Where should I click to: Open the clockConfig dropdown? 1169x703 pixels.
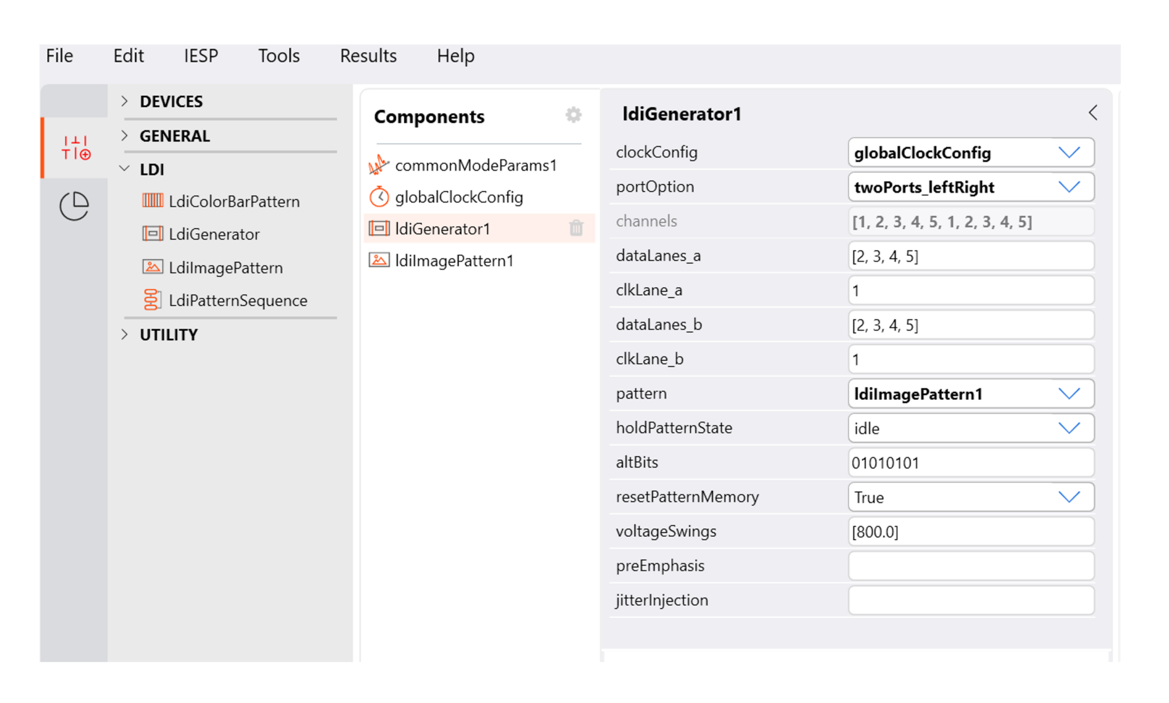1069,152
